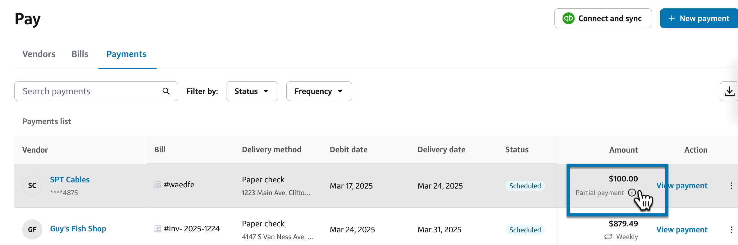Expand the Frequency filter dropdown

tap(319, 91)
